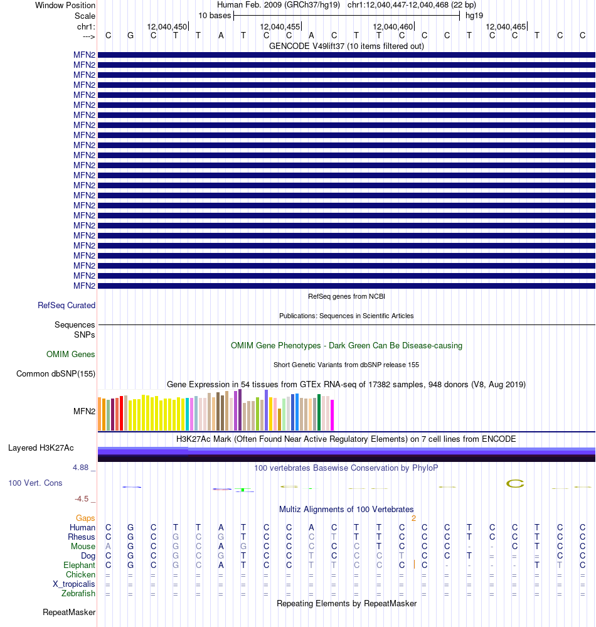Open Publications: Sequences in Scientific Articles title
The image size is (596, 627).
[x=346, y=316]
